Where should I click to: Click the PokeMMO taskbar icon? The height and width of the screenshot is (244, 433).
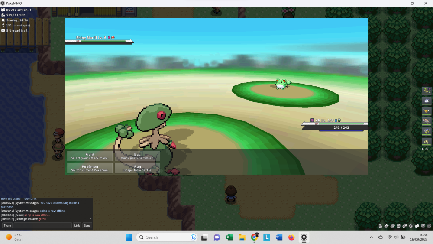pos(304,237)
